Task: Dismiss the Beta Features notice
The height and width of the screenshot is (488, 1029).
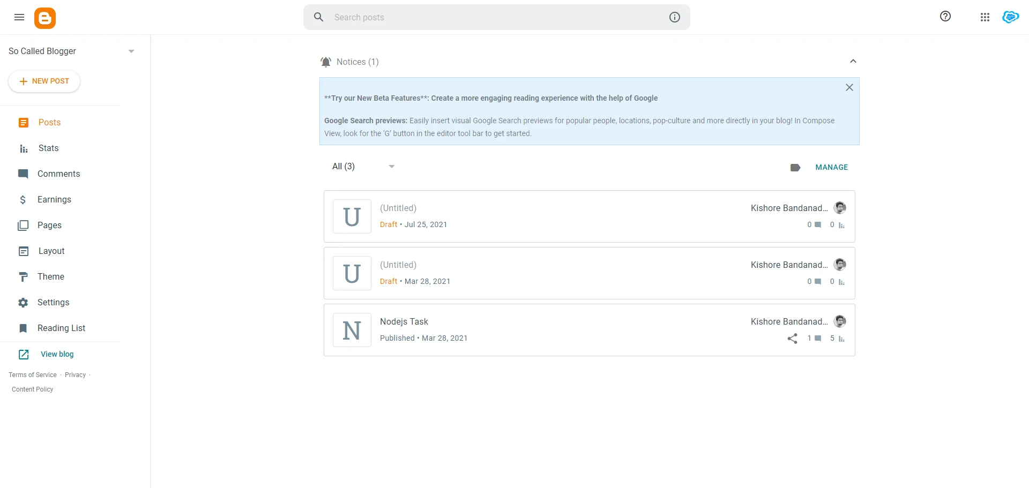Action: (x=849, y=87)
